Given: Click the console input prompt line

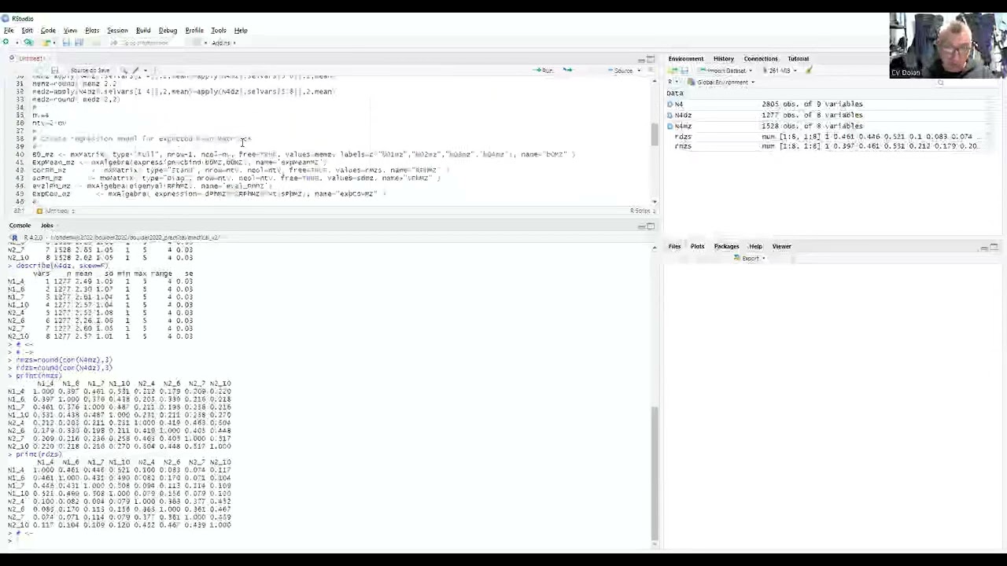Looking at the screenshot, I should (330, 540).
